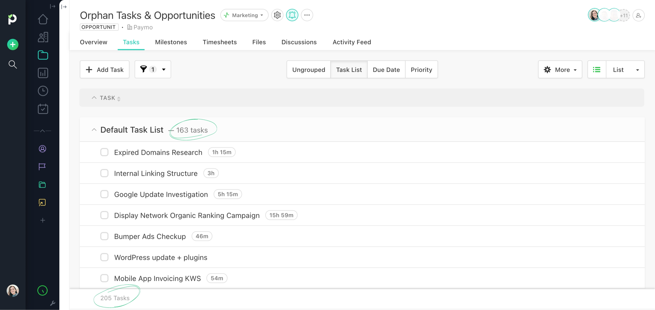Open the Timesheets clock icon in sidebar
The width and height of the screenshot is (655, 310).
(43, 91)
